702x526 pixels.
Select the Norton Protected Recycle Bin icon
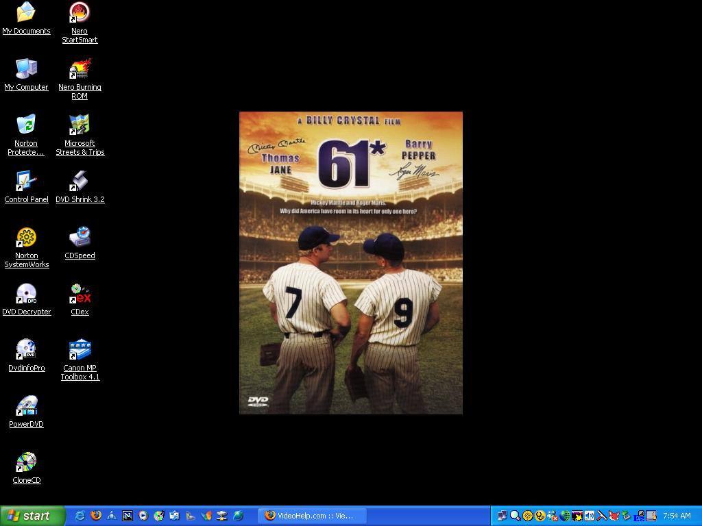point(26,135)
